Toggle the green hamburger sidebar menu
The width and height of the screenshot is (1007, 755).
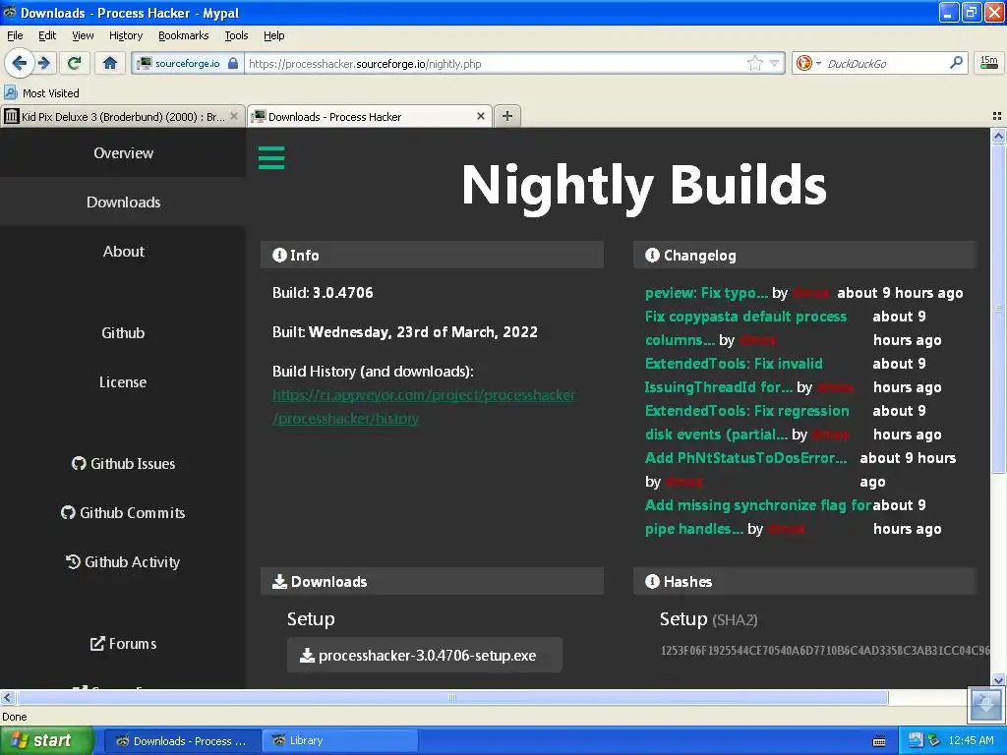click(271, 158)
